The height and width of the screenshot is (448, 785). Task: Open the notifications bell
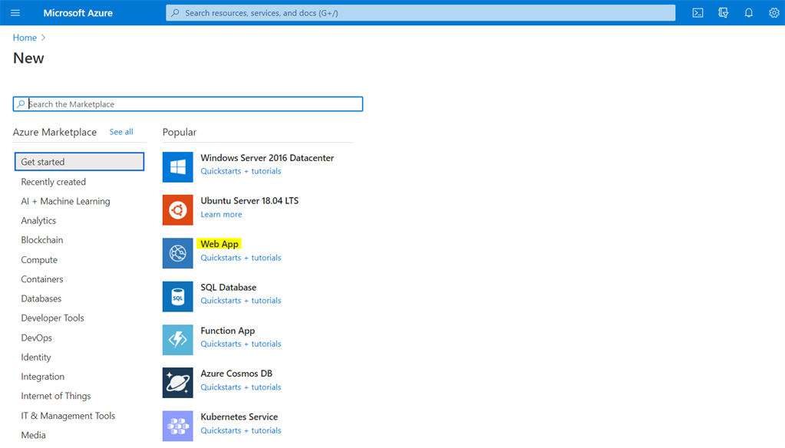(x=748, y=13)
